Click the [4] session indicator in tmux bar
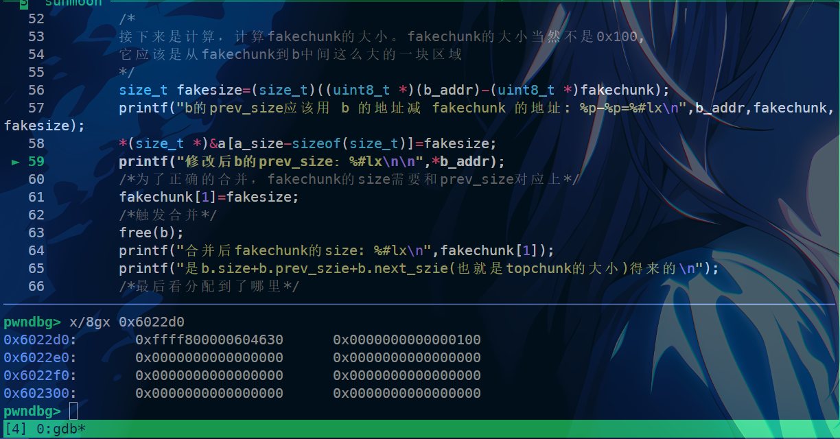Viewport: 840px width, 439px height. click(16, 429)
